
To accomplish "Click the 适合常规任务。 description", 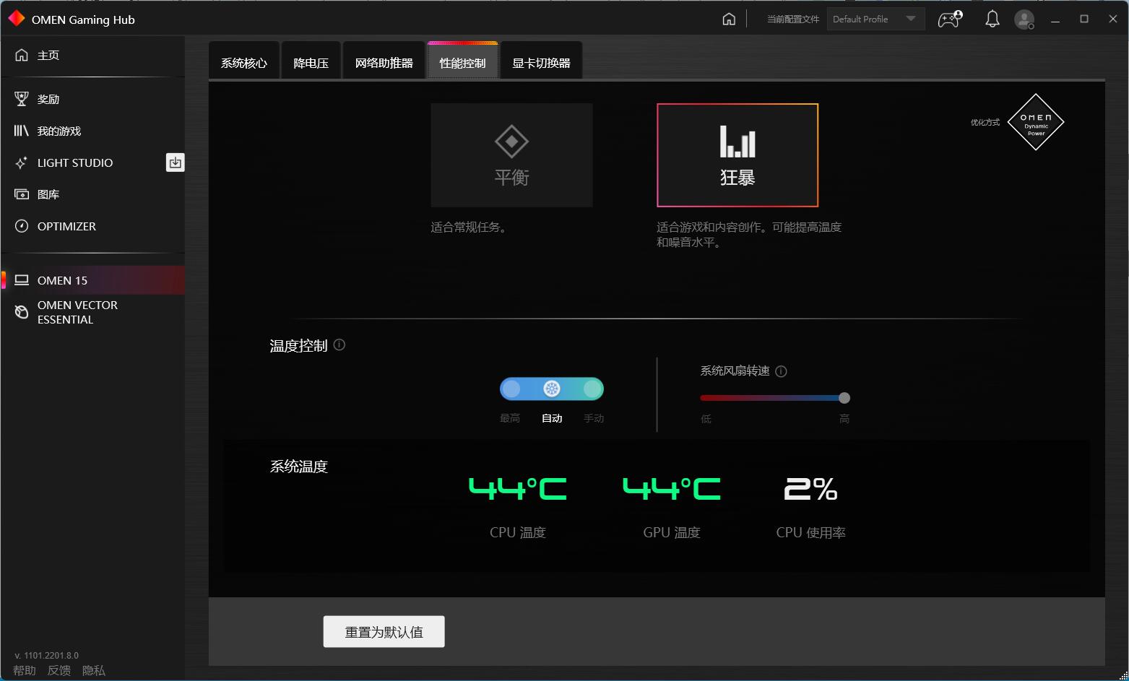I will pyautogui.click(x=471, y=227).
